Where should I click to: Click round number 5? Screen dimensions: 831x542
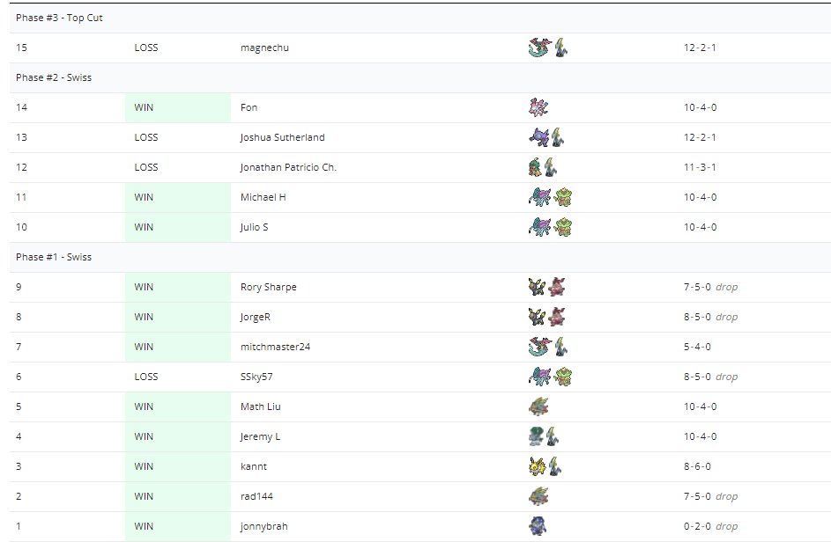click(x=19, y=406)
